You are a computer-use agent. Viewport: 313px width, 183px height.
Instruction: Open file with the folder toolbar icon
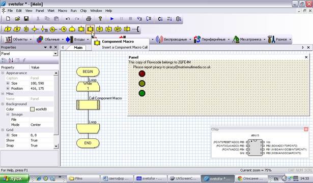click(17, 19)
